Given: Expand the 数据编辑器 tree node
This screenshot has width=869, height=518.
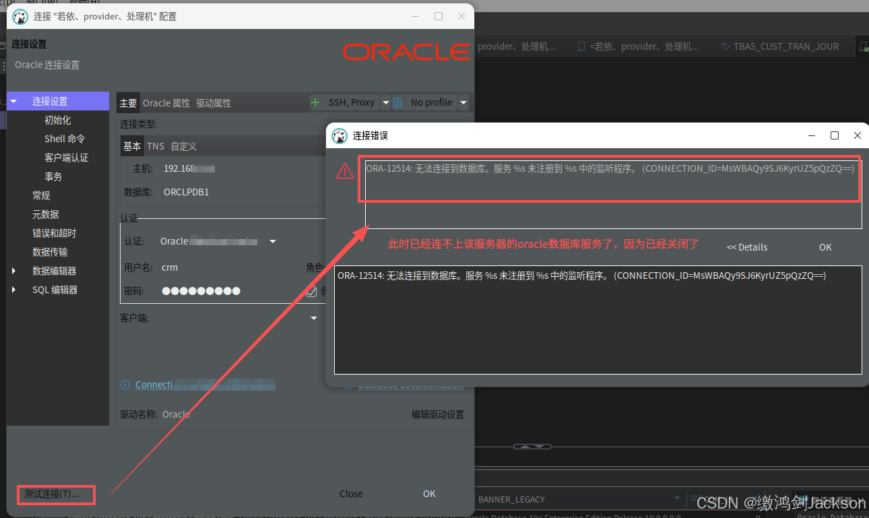Looking at the screenshot, I should tap(13, 271).
